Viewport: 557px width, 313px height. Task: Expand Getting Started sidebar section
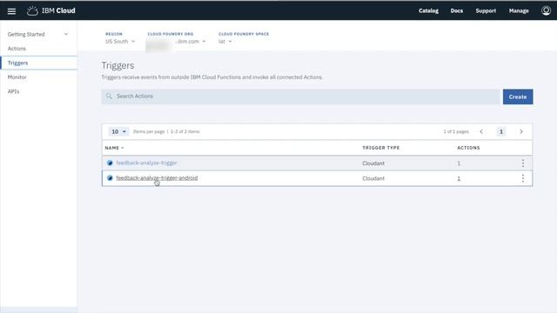[38, 34]
